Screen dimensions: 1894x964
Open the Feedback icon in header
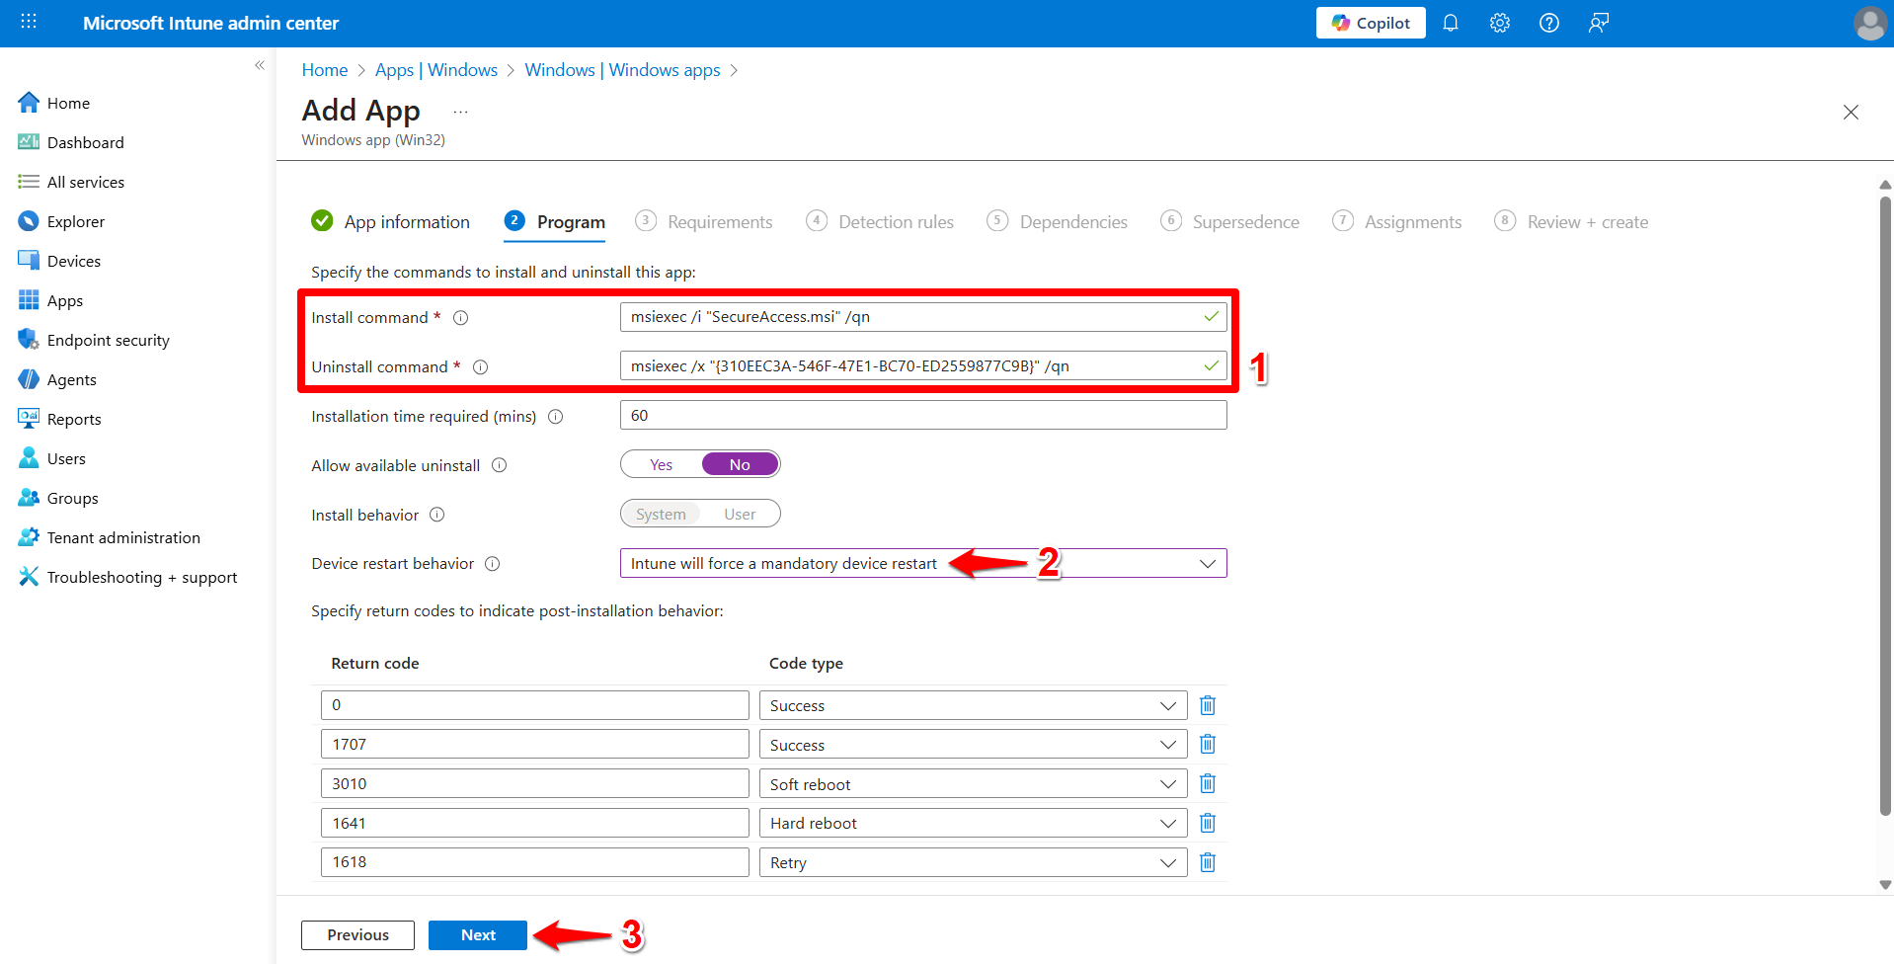click(x=1599, y=23)
